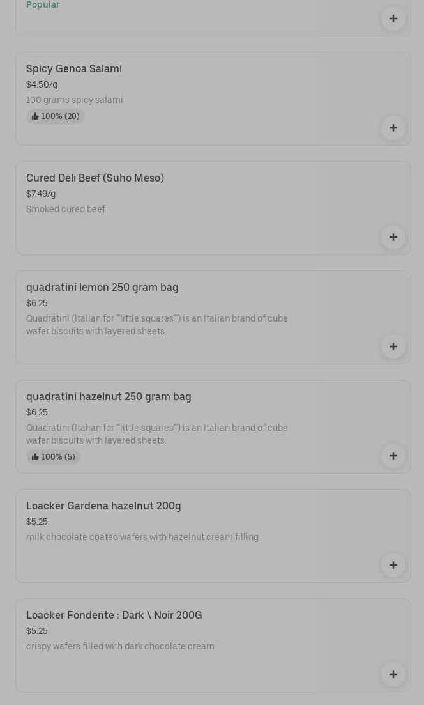Screen dimensions: 424x705
Task: Click the "Smoked cured beef" description
Action: (x=66, y=209)
